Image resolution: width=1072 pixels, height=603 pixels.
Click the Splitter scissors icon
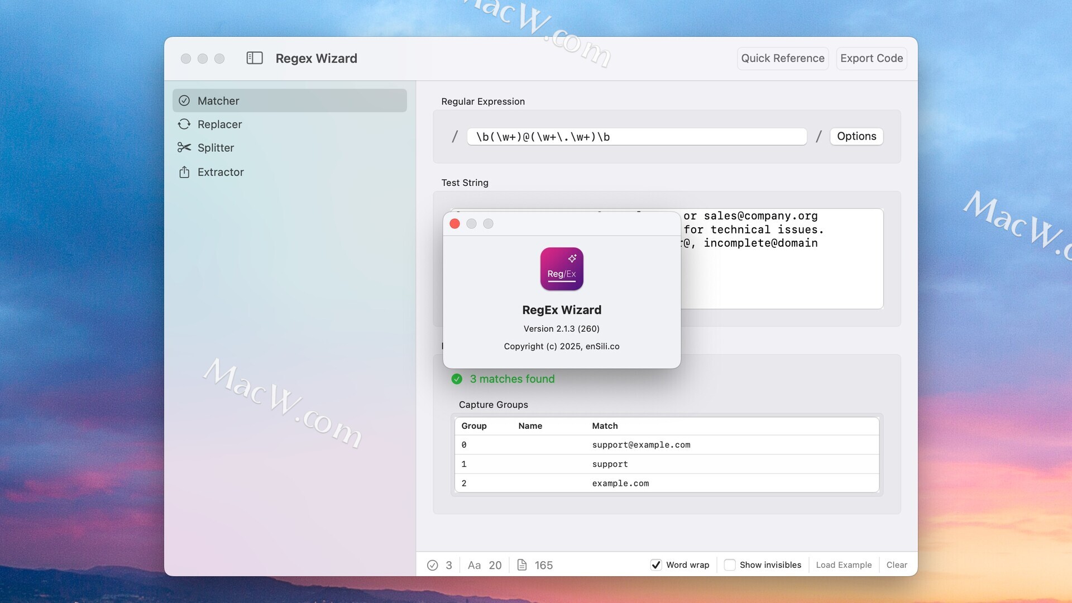tap(184, 148)
